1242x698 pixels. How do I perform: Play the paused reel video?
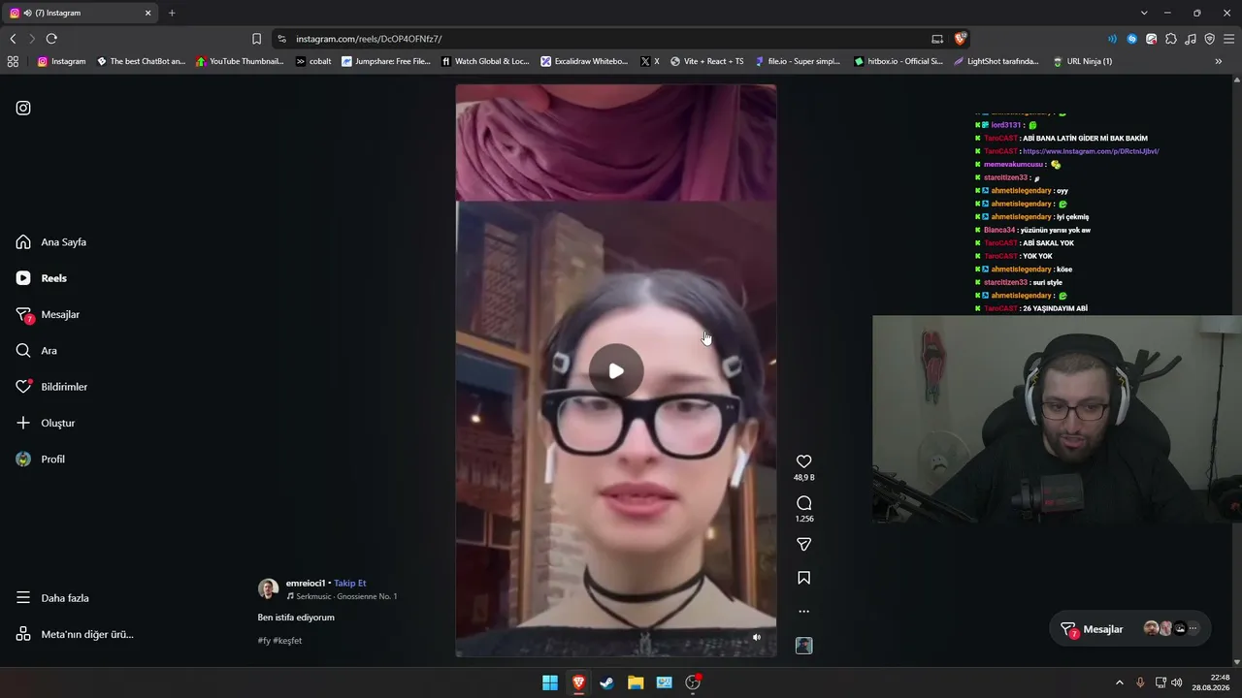pos(616,370)
